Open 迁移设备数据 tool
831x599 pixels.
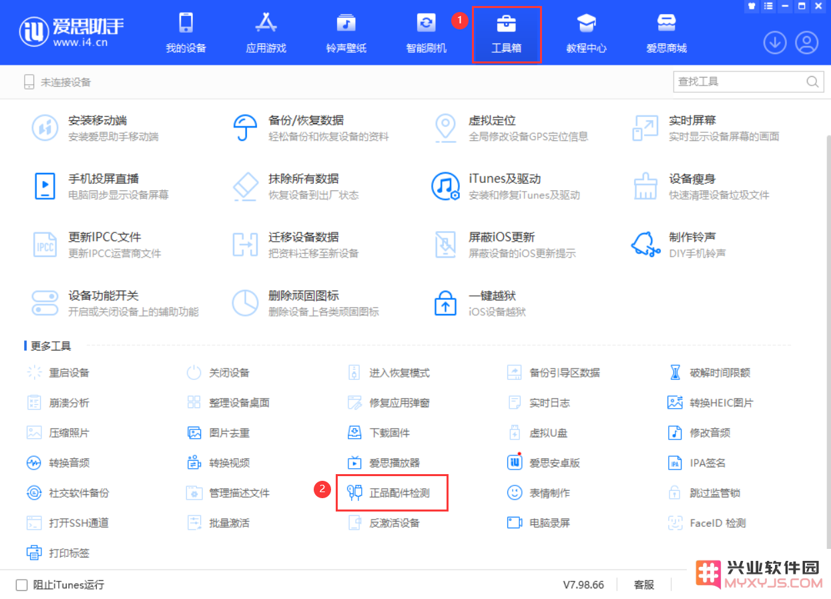tap(295, 244)
